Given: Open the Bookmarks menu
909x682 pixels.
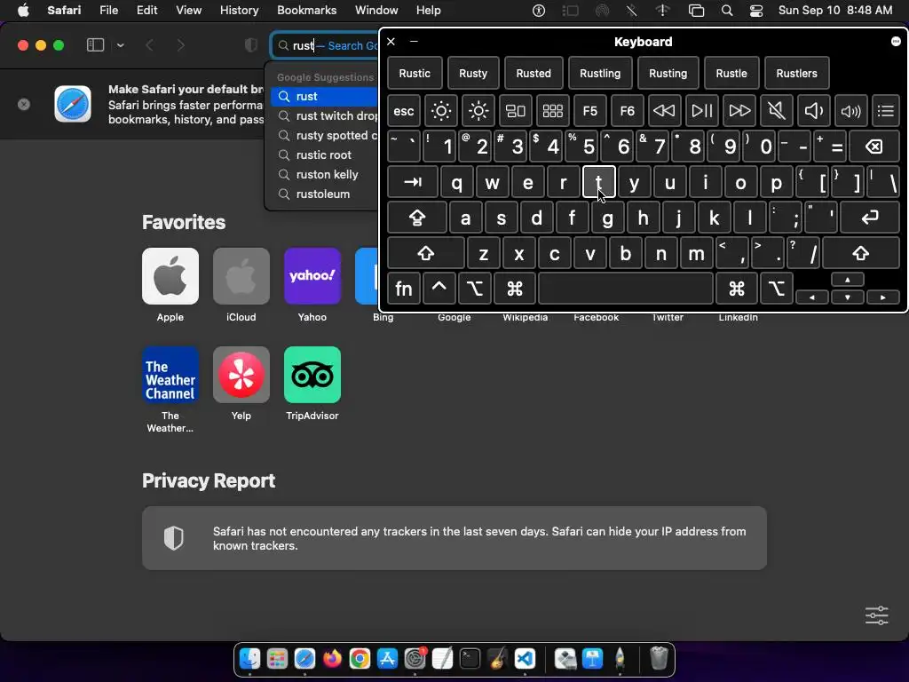Looking at the screenshot, I should click(306, 11).
